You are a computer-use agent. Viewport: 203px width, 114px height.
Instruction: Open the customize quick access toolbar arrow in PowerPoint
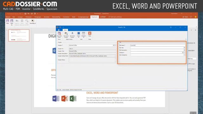click(x=38, y=14)
